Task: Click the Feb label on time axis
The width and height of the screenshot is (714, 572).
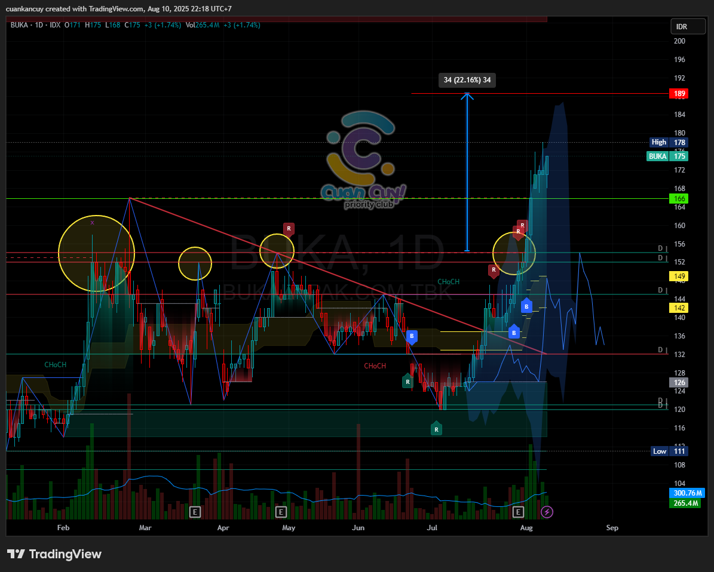Action: (x=63, y=528)
